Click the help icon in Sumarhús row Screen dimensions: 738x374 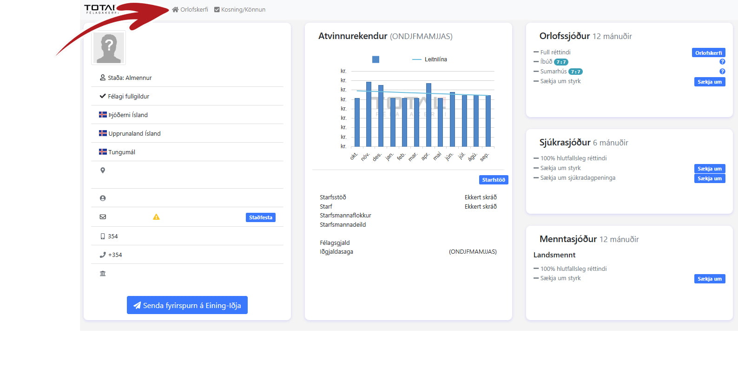[x=722, y=72]
